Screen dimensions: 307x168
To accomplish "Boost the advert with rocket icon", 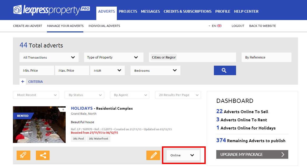I will click(23, 155).
